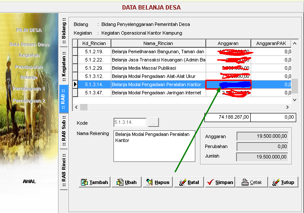This screenshot has height=213, width=304.
Task: Open Data Umum Desa sidebar item
Action: 29,45
